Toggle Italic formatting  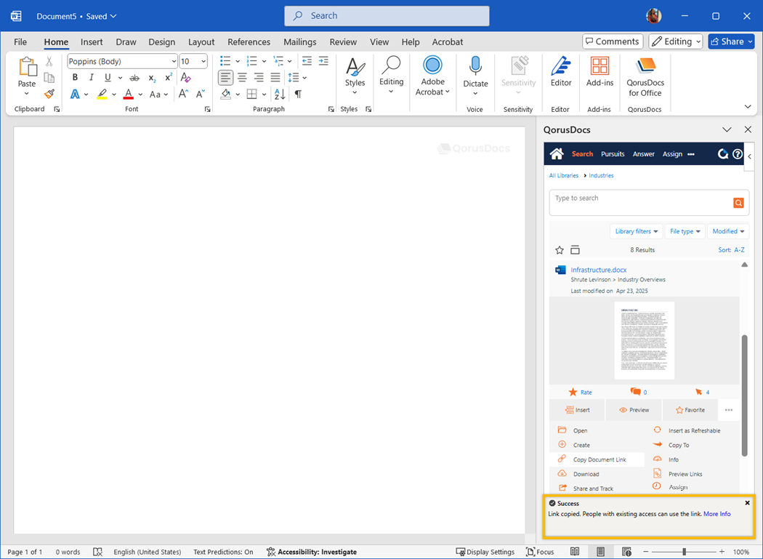tap(91, 78)
